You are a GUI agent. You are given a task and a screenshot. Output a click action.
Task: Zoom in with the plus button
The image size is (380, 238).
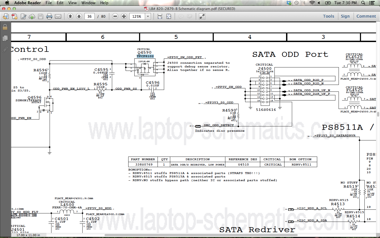pos(124,16)
